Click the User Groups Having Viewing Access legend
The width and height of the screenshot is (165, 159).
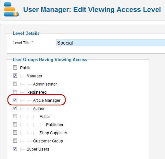[50, 60]
